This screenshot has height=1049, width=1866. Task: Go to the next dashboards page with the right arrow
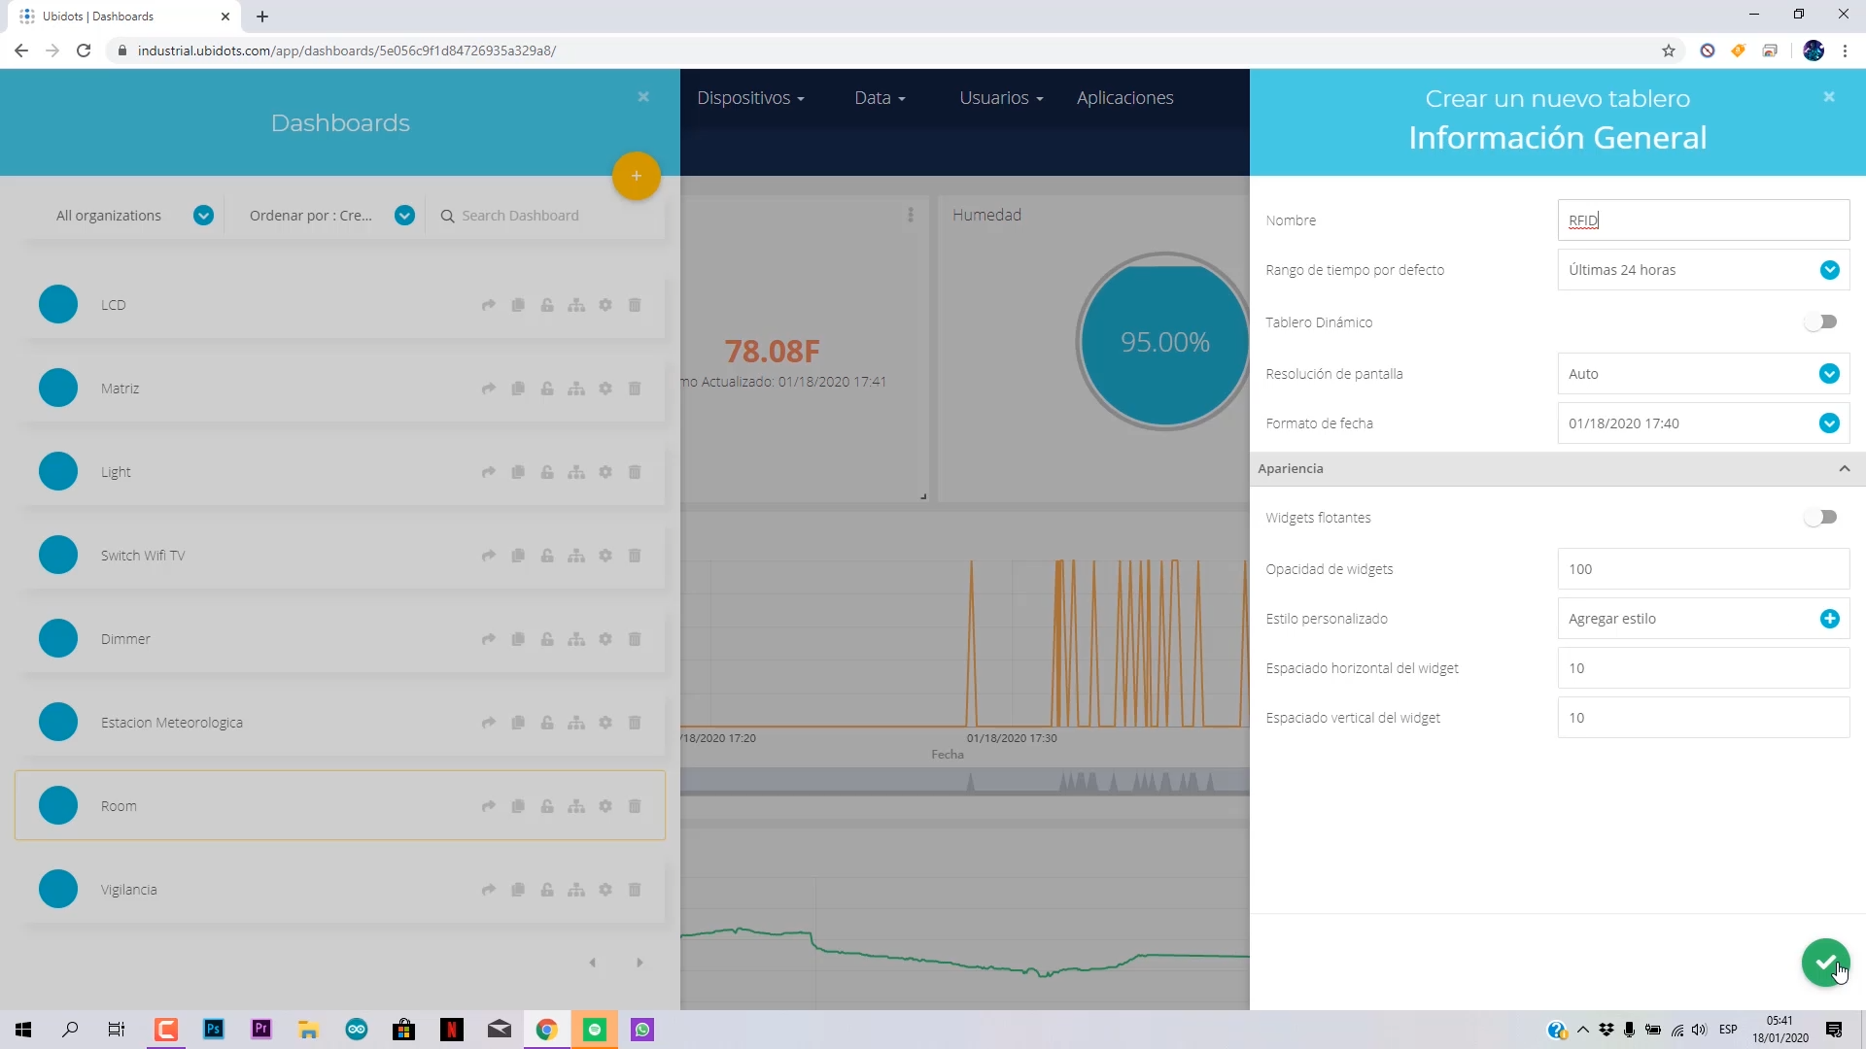pyautogui.click(x=639, y=963)
